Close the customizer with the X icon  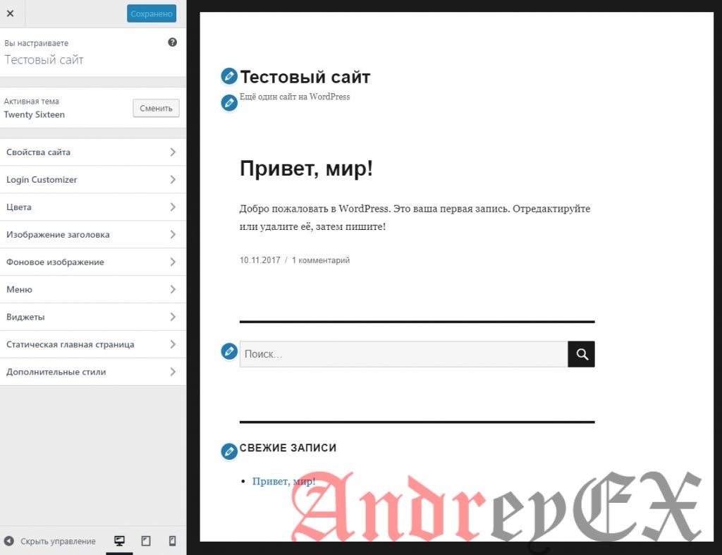[11, 13]
